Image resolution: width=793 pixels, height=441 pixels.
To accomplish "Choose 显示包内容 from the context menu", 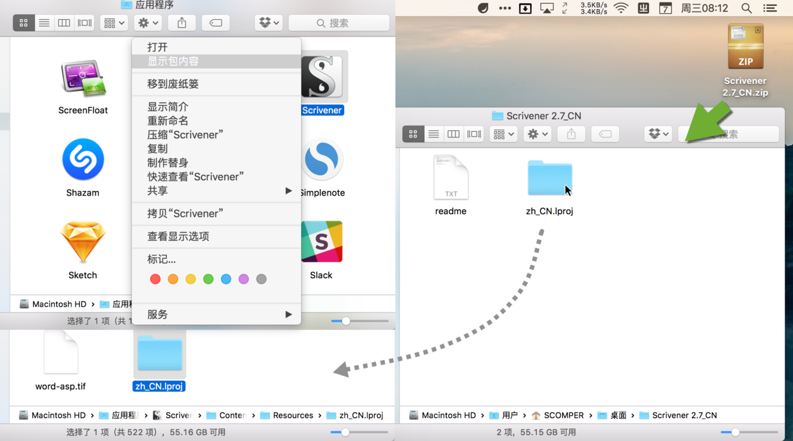I will tap(216, 61).
